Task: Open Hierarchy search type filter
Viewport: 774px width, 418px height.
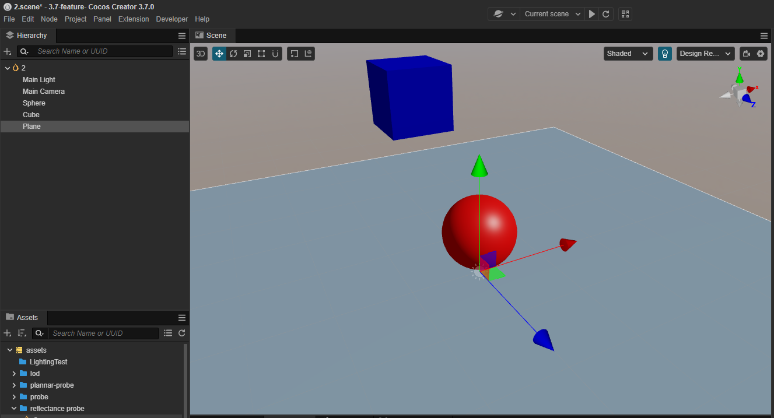Action: coord(24,51)
